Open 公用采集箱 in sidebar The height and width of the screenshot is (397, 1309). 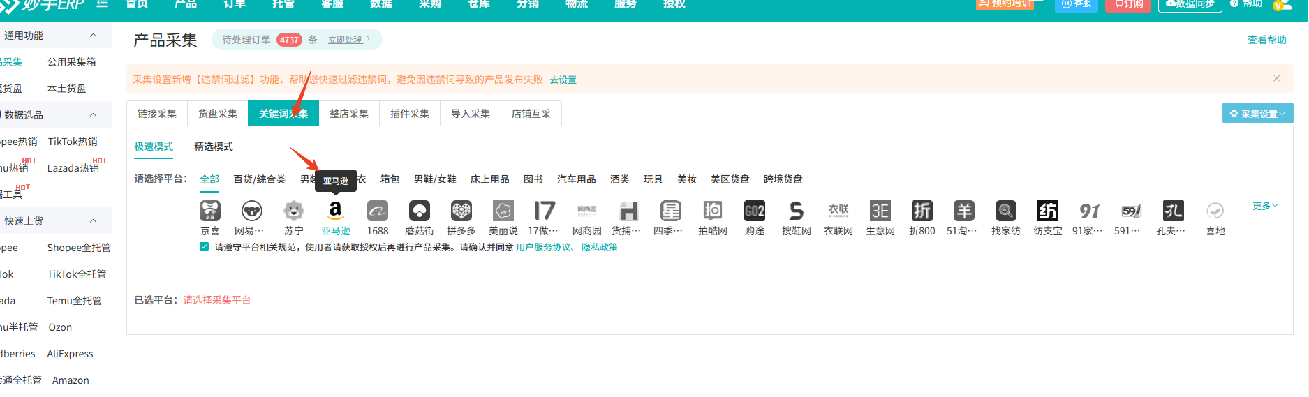72,62
